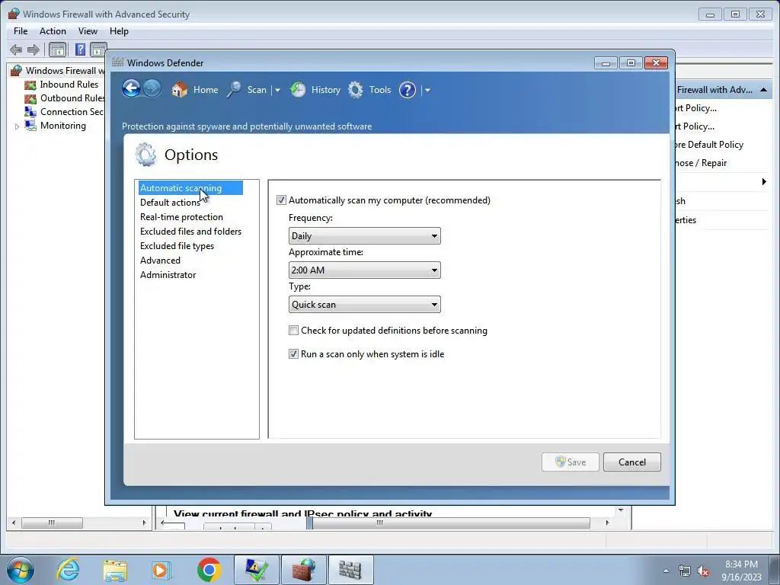780x585 pixels.
Task: Open the Action menu in Firewall window
Action: coord(53,30)
